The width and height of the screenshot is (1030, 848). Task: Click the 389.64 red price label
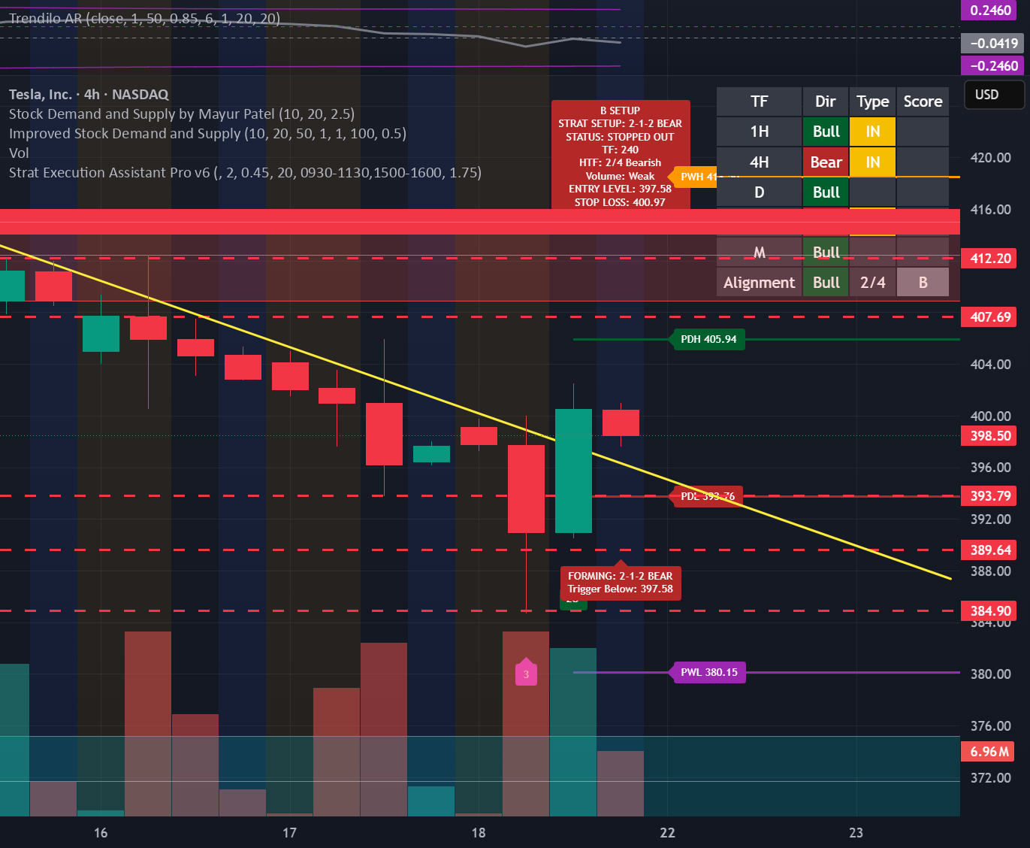coord(990,550)
